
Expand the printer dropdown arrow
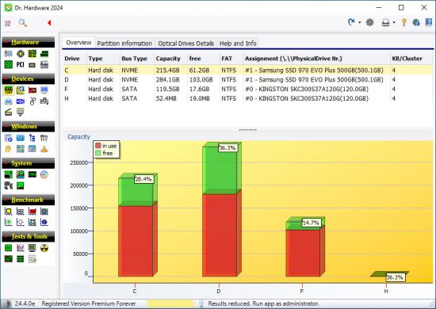pos(394,22)
